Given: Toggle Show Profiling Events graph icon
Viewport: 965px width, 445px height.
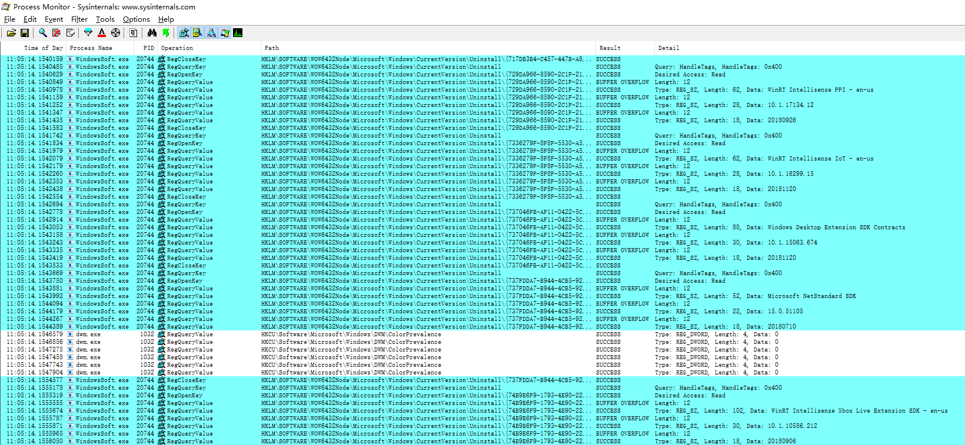Looking at the screenshot, I should point(238,33).
